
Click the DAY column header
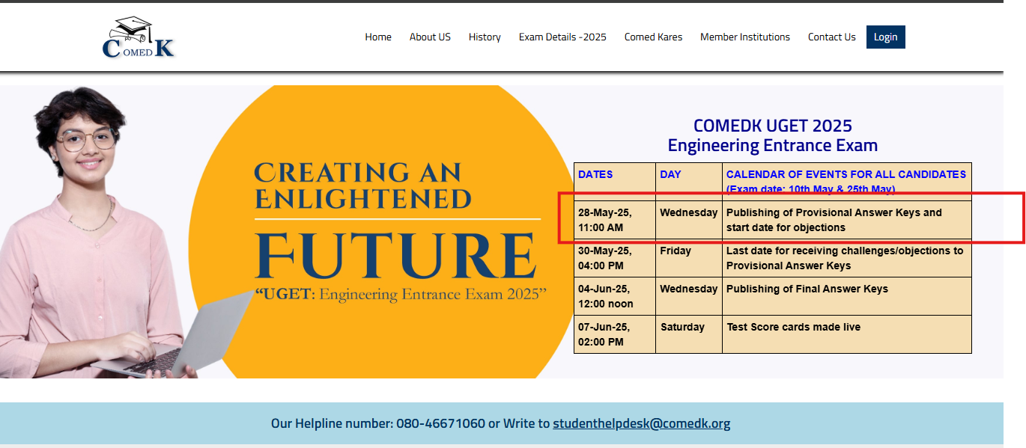click(x=689, y=182)
